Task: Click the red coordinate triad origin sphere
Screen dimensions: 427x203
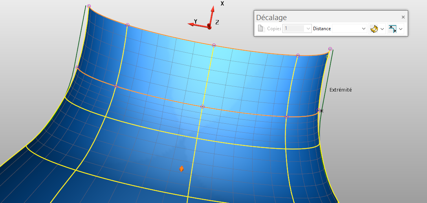Action: (209, 27)
